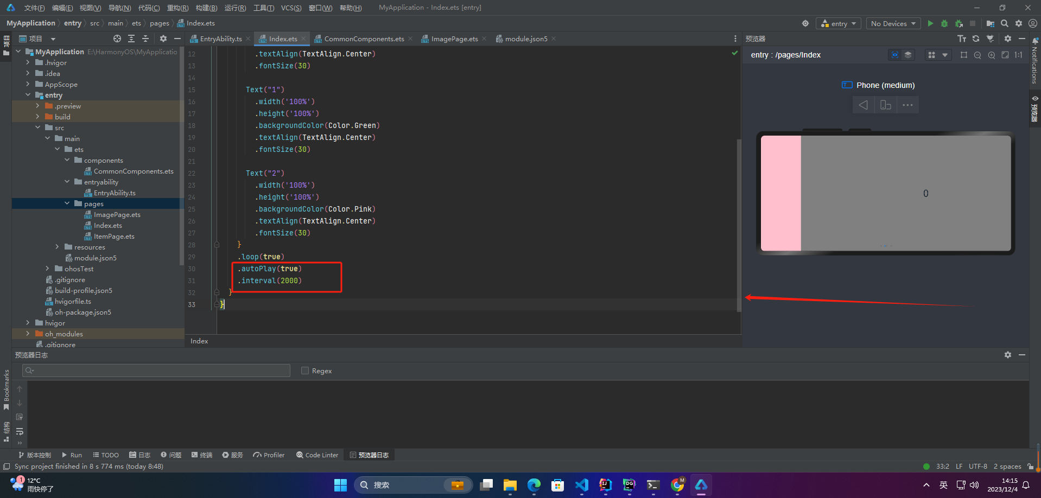Switch to the ImagePage.ets tab
The width and height of the screenshot is (1041, 498).
454,39
